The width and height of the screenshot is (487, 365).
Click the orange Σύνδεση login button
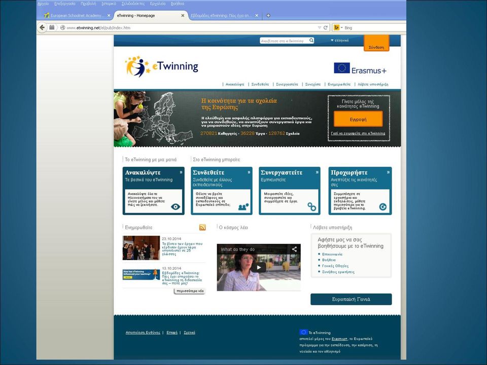tap(376, 43)
